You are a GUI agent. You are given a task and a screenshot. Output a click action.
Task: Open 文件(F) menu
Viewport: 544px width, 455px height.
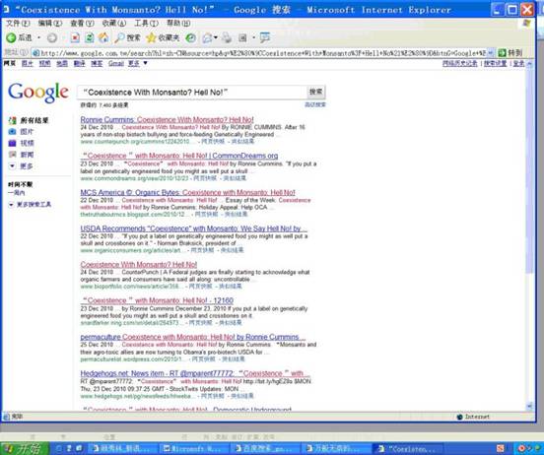tap(18, 24)
